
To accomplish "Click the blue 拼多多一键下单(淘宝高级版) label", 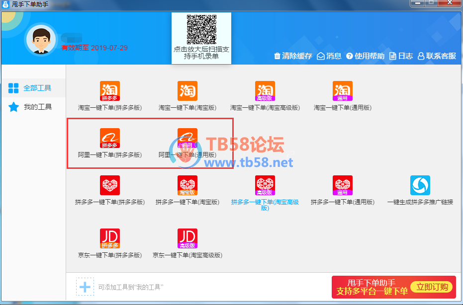I will coord(265,205).
